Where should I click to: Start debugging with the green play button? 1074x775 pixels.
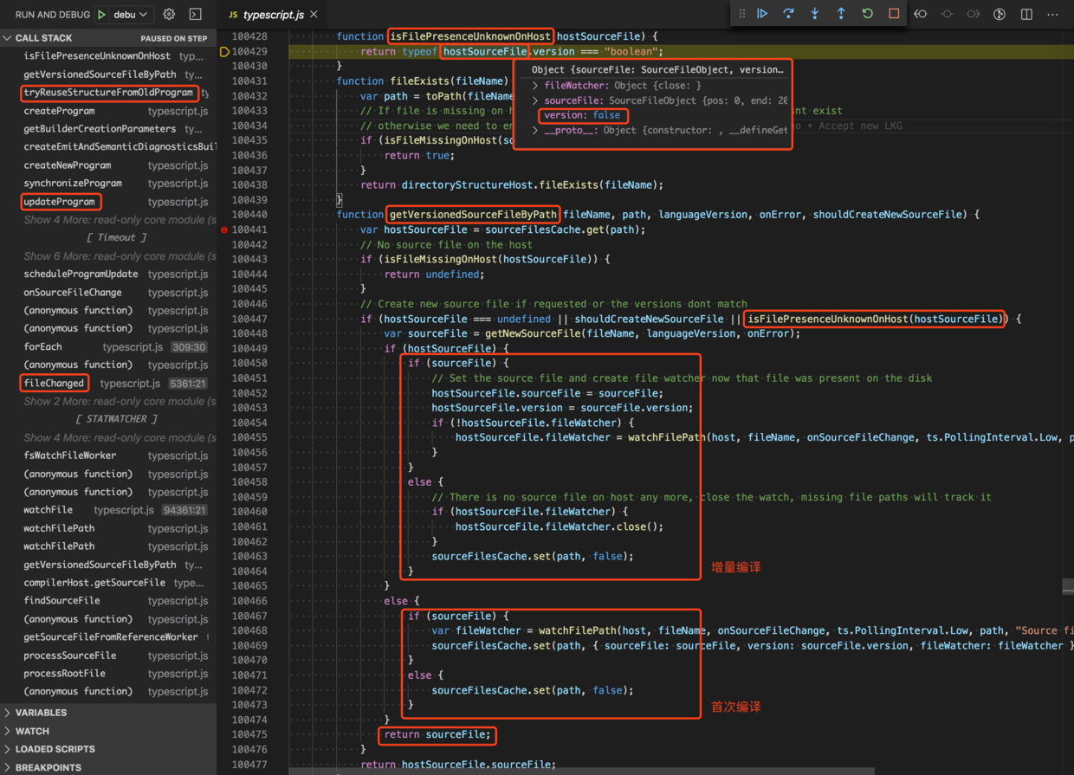(102, 15)
